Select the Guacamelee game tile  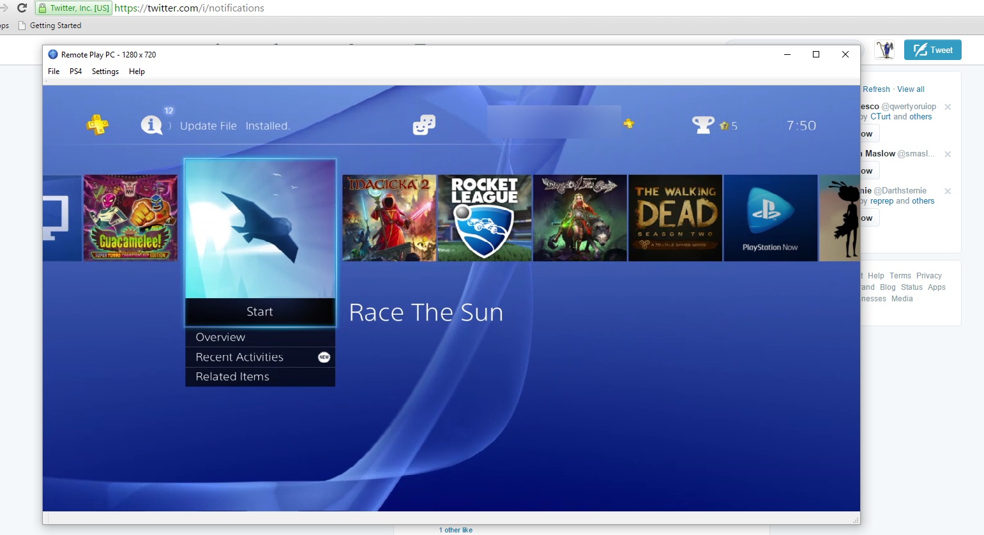[x=130, y=217]
